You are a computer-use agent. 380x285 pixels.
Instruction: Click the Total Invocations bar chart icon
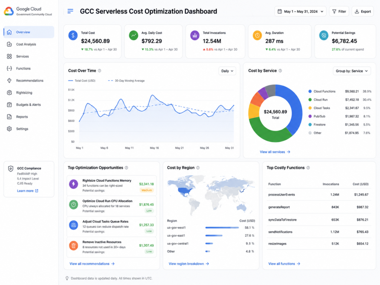(195, 35)
